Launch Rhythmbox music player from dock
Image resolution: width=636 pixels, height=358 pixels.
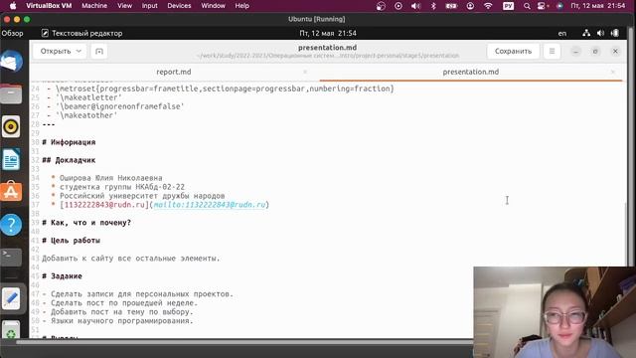(x=11, y=126)
